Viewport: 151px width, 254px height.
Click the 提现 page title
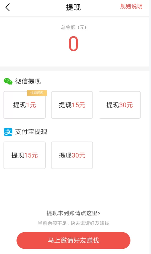tap(73, 7)
